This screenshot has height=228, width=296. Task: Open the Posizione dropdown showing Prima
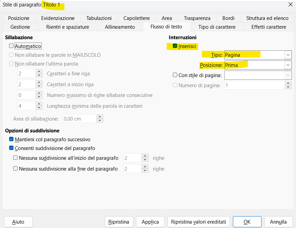287,65
